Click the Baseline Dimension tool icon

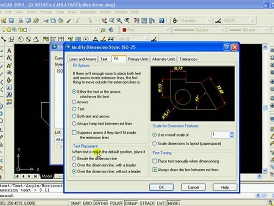(x=53, y=39)
